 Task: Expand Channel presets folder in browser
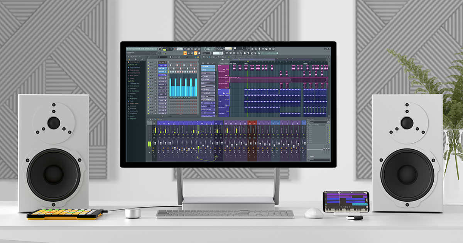tap(134, 73)
